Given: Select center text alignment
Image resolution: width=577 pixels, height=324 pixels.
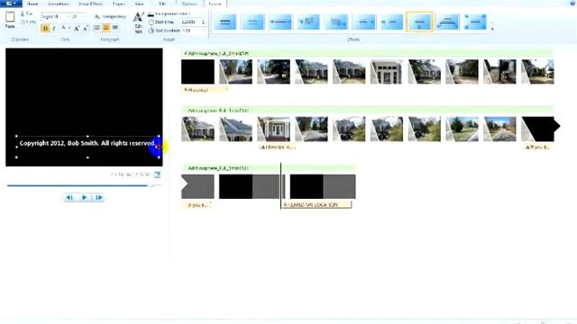Looking at the screenshot, I should (x=106, y=28).
